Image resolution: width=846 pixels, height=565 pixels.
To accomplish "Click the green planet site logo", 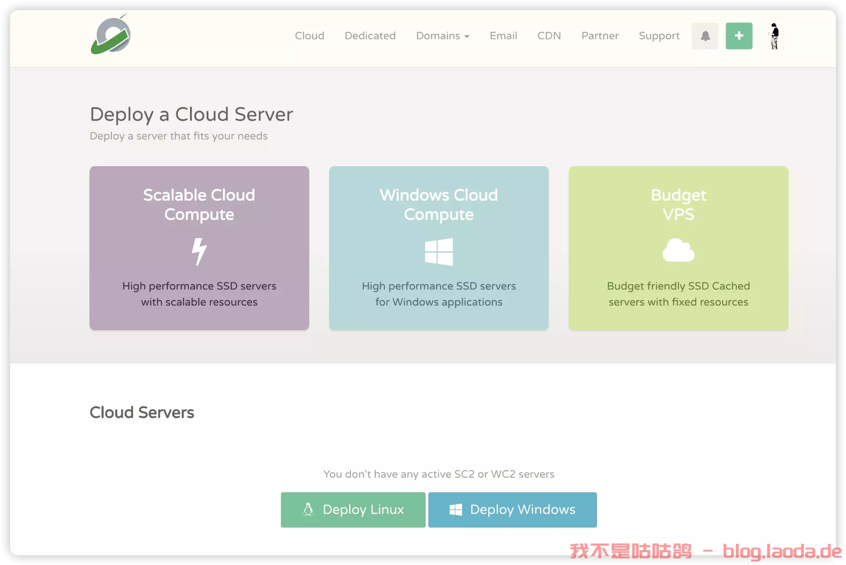I will click(x=111, y=35).
